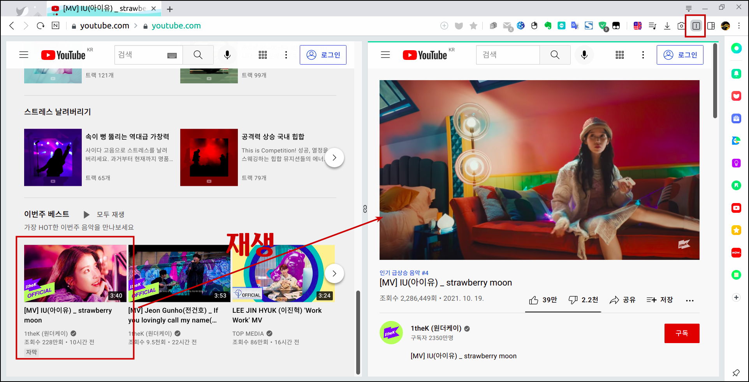Save the video with 저장
This screenshot has height=382, width=749.
tap(660, 300)
